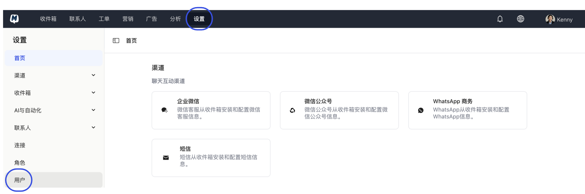Click the 聊天互动渠道 subtitle
This screenshot has height=194, width=585.
pos(168,81)
